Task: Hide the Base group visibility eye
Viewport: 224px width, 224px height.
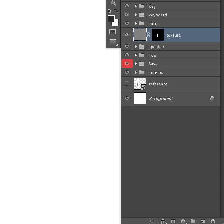Action: (127, 63)
